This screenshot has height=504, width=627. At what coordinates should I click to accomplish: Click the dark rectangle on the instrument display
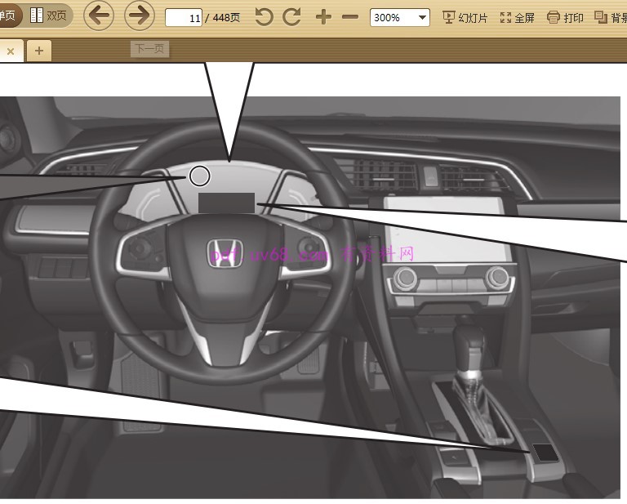(x=226, y=203)
